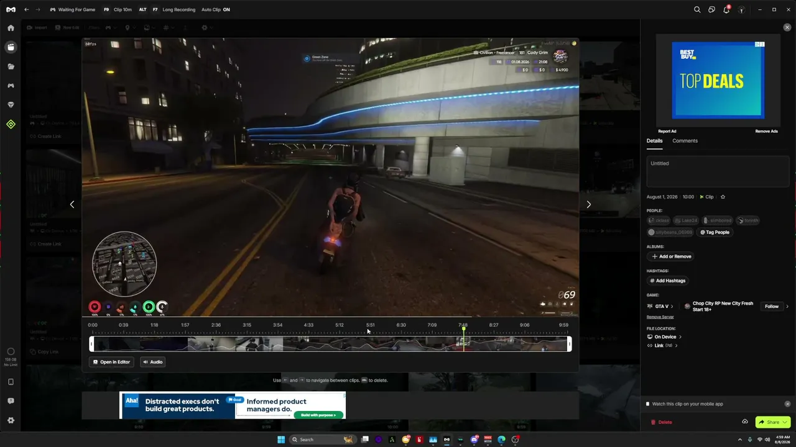Open the clips library sidebar icon
Screen dimensions: 796x447
pos(11,47)
